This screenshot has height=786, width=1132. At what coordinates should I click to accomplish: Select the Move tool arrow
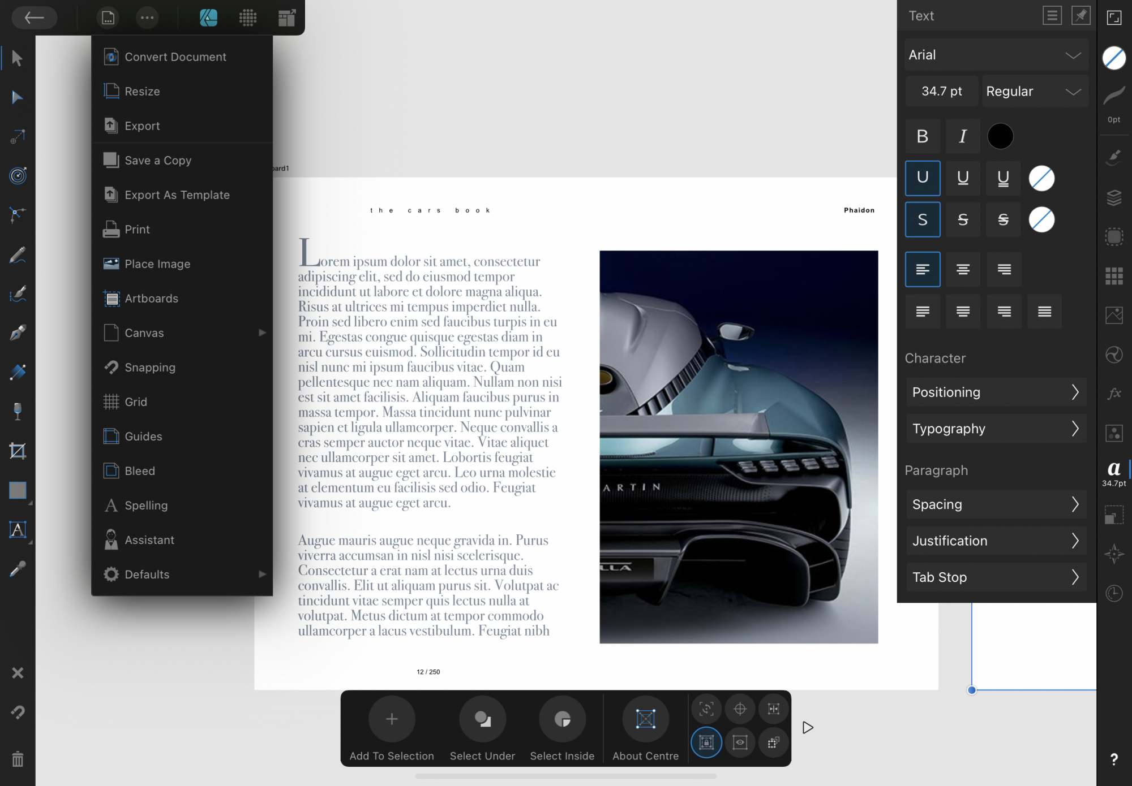(17, 58)
